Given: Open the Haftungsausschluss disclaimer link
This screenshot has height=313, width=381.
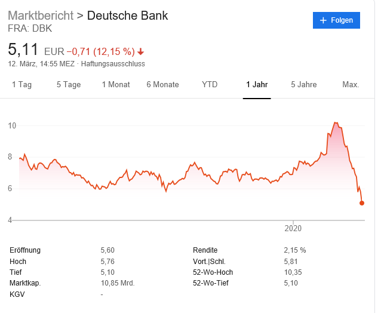Looking at the screenshot, I should (113, 64).
